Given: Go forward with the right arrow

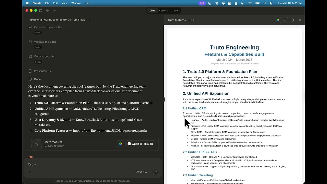Looking at the screenshot, I should pyautogui.click(x=54, y=10).
